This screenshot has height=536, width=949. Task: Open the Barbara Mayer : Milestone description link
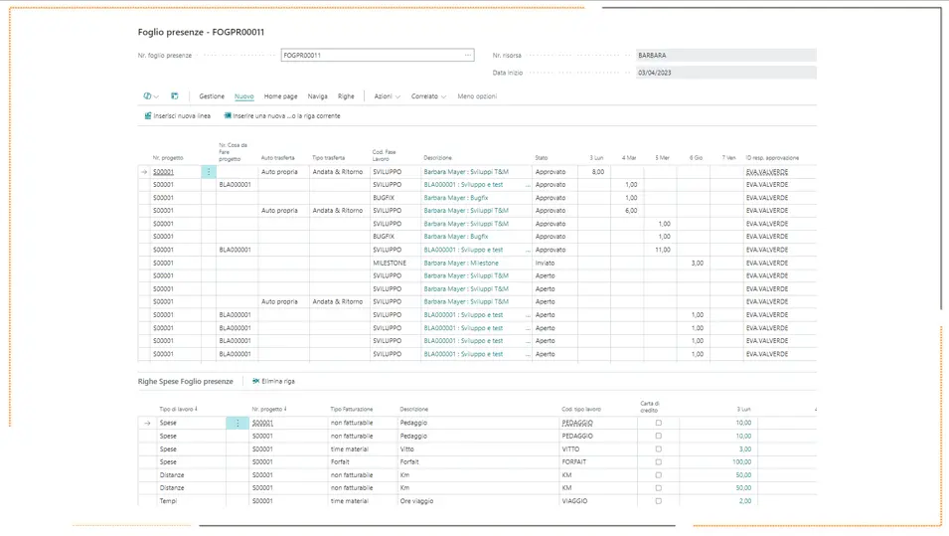tap(461, 263)
